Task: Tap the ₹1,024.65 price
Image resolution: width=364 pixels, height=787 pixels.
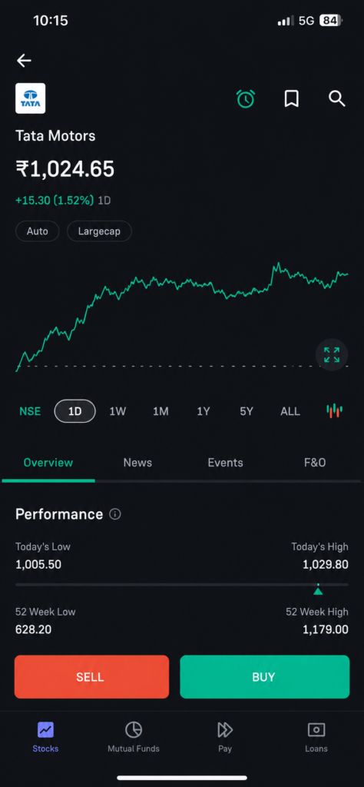Action: [65, 169]
